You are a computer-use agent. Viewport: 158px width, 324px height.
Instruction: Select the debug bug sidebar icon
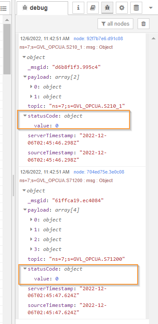pyautogui.click(x=107, y=8)
